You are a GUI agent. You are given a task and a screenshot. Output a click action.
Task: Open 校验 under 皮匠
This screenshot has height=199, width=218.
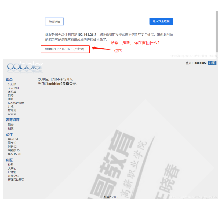click(11, 165)
